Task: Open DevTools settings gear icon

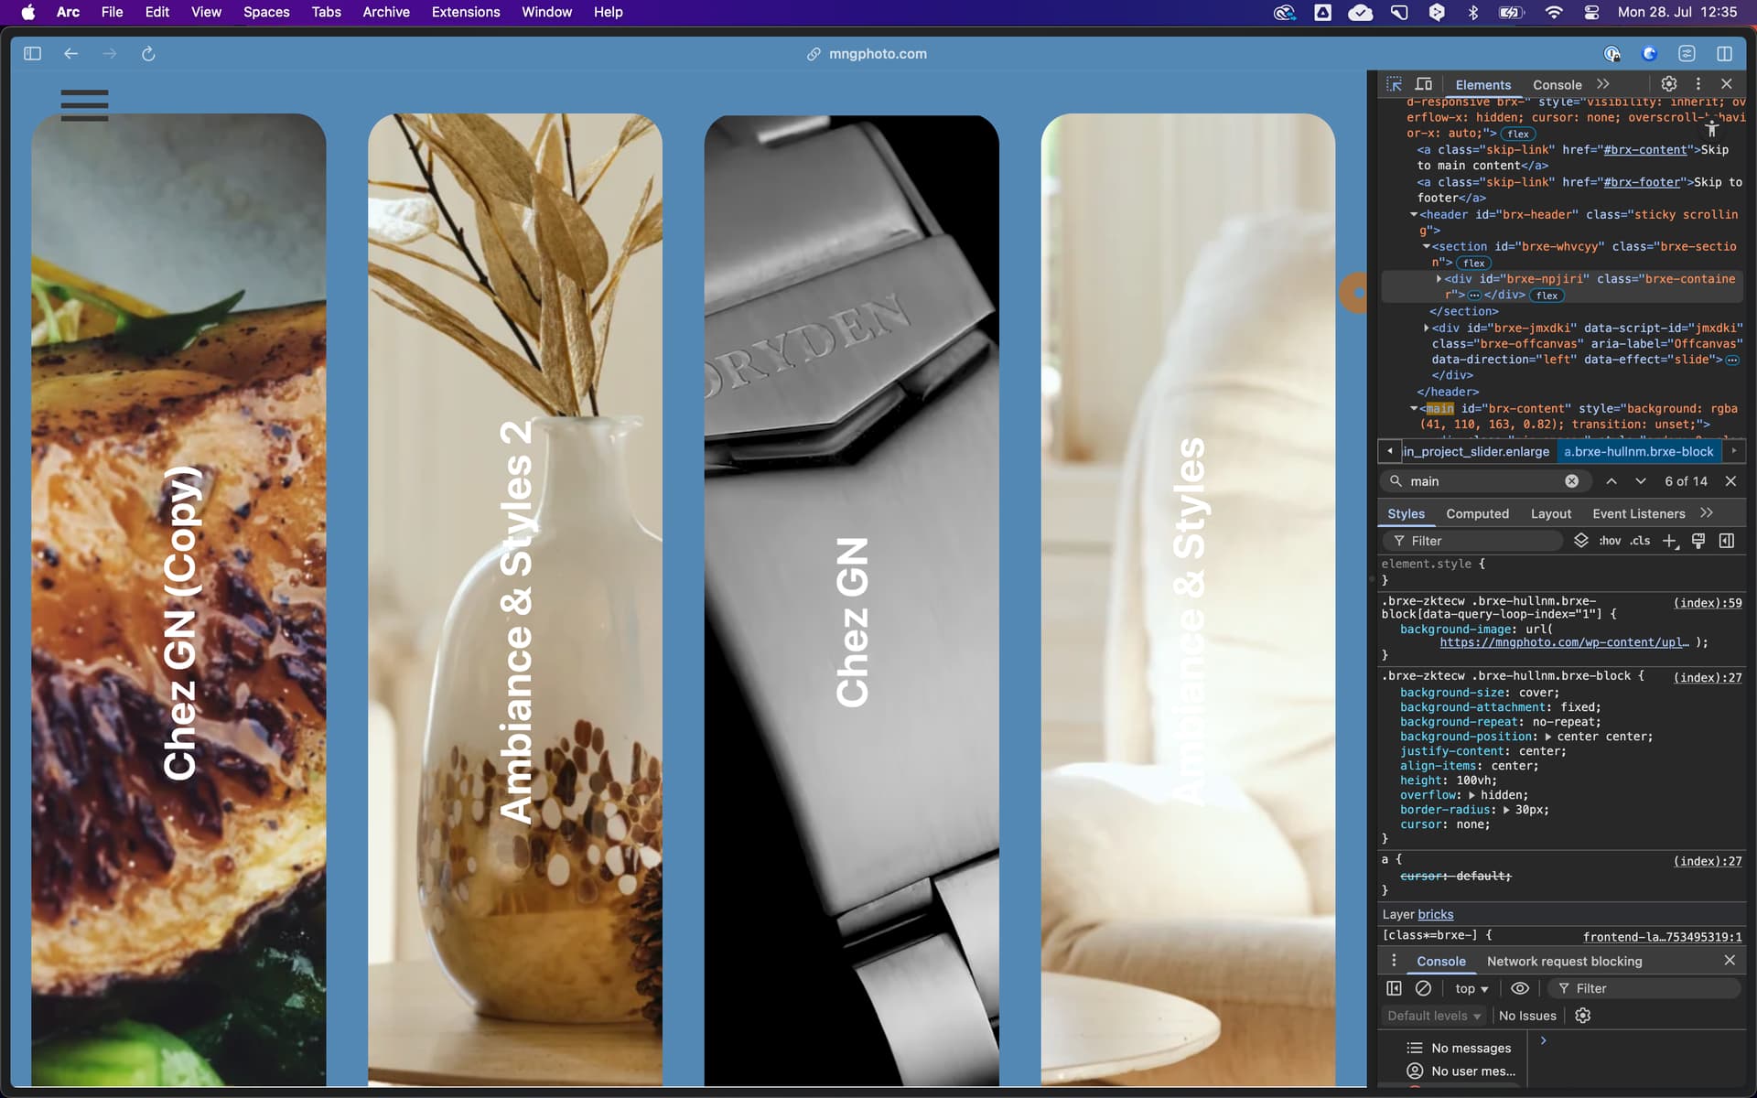Action: tap(1669, 83)
